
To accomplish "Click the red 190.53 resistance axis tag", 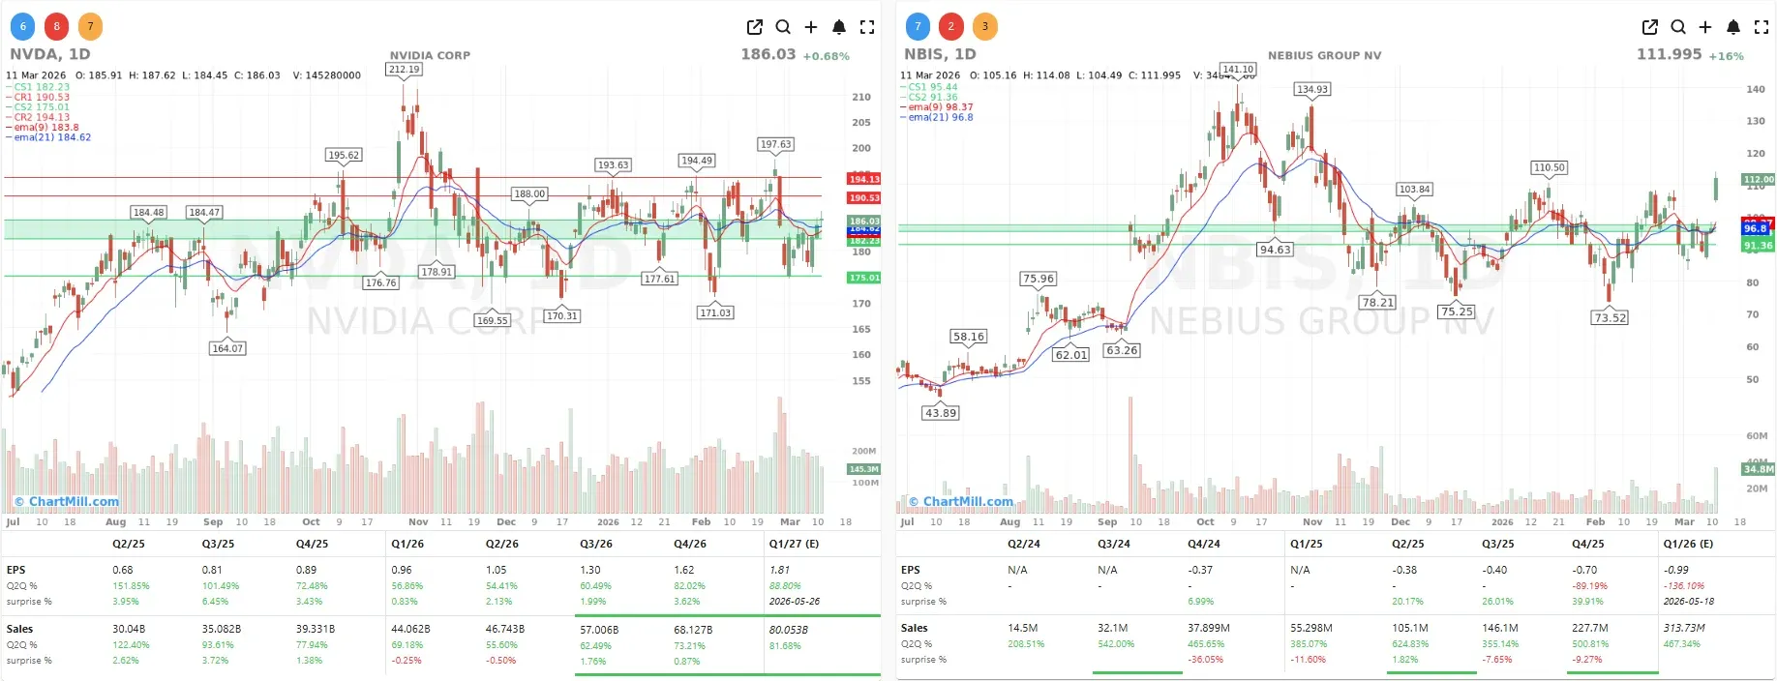I will [x=864, y=198].
